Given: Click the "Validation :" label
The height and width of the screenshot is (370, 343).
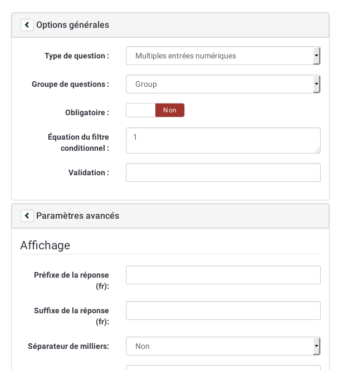Looking at the screenshot, I should point(89,172).
